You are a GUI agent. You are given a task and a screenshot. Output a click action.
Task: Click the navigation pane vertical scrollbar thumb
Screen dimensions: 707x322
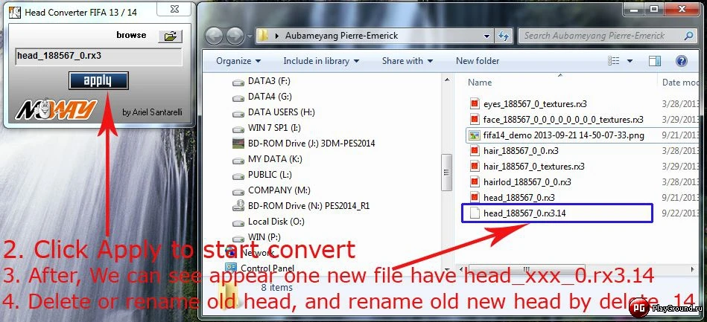[x=447, y=173]
